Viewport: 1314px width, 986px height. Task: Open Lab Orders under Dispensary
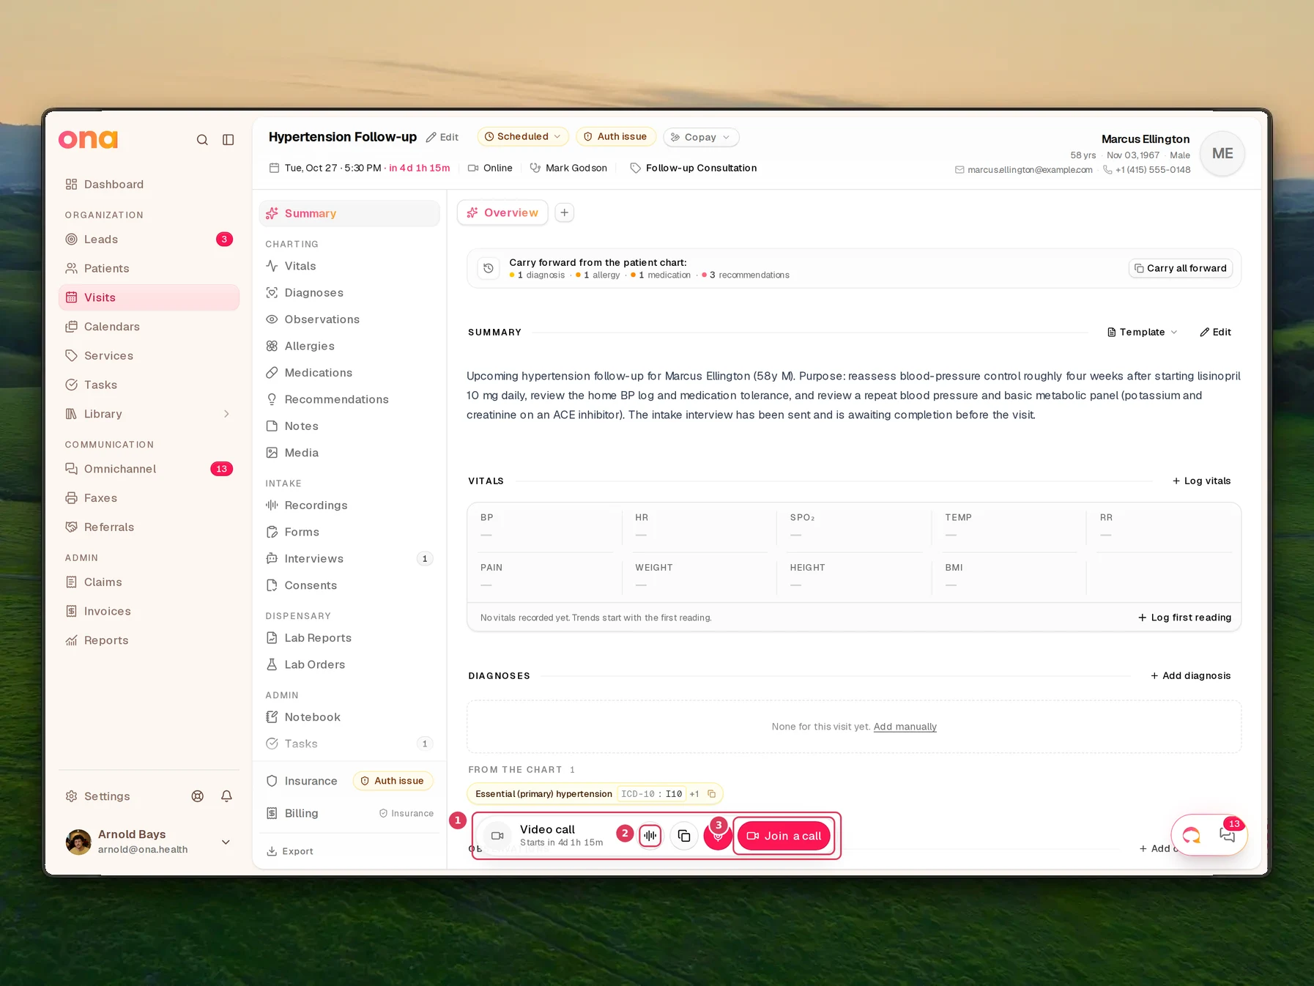click(x=349, y=664)
